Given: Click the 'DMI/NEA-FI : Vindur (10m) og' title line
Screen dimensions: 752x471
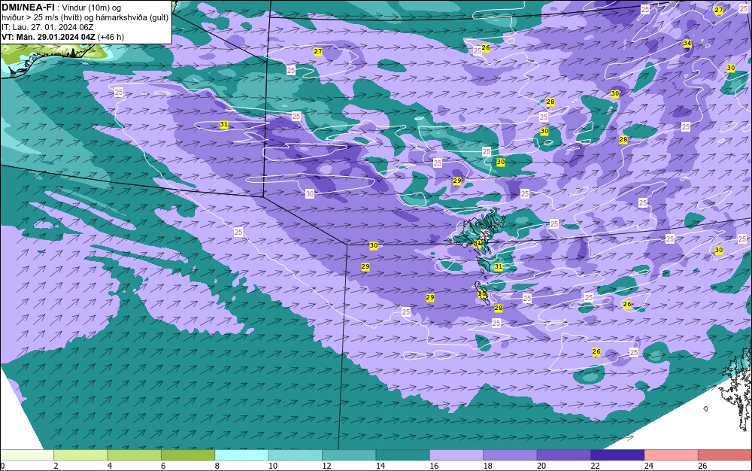Looking at the screenshot, I should [62, 8].
